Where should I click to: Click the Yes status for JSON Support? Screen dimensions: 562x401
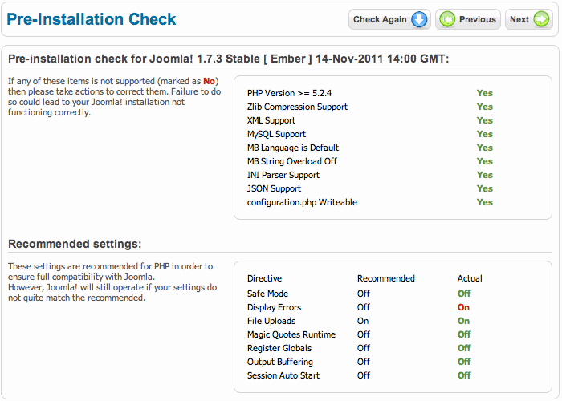pyautogui.click(x=485, y=188)
